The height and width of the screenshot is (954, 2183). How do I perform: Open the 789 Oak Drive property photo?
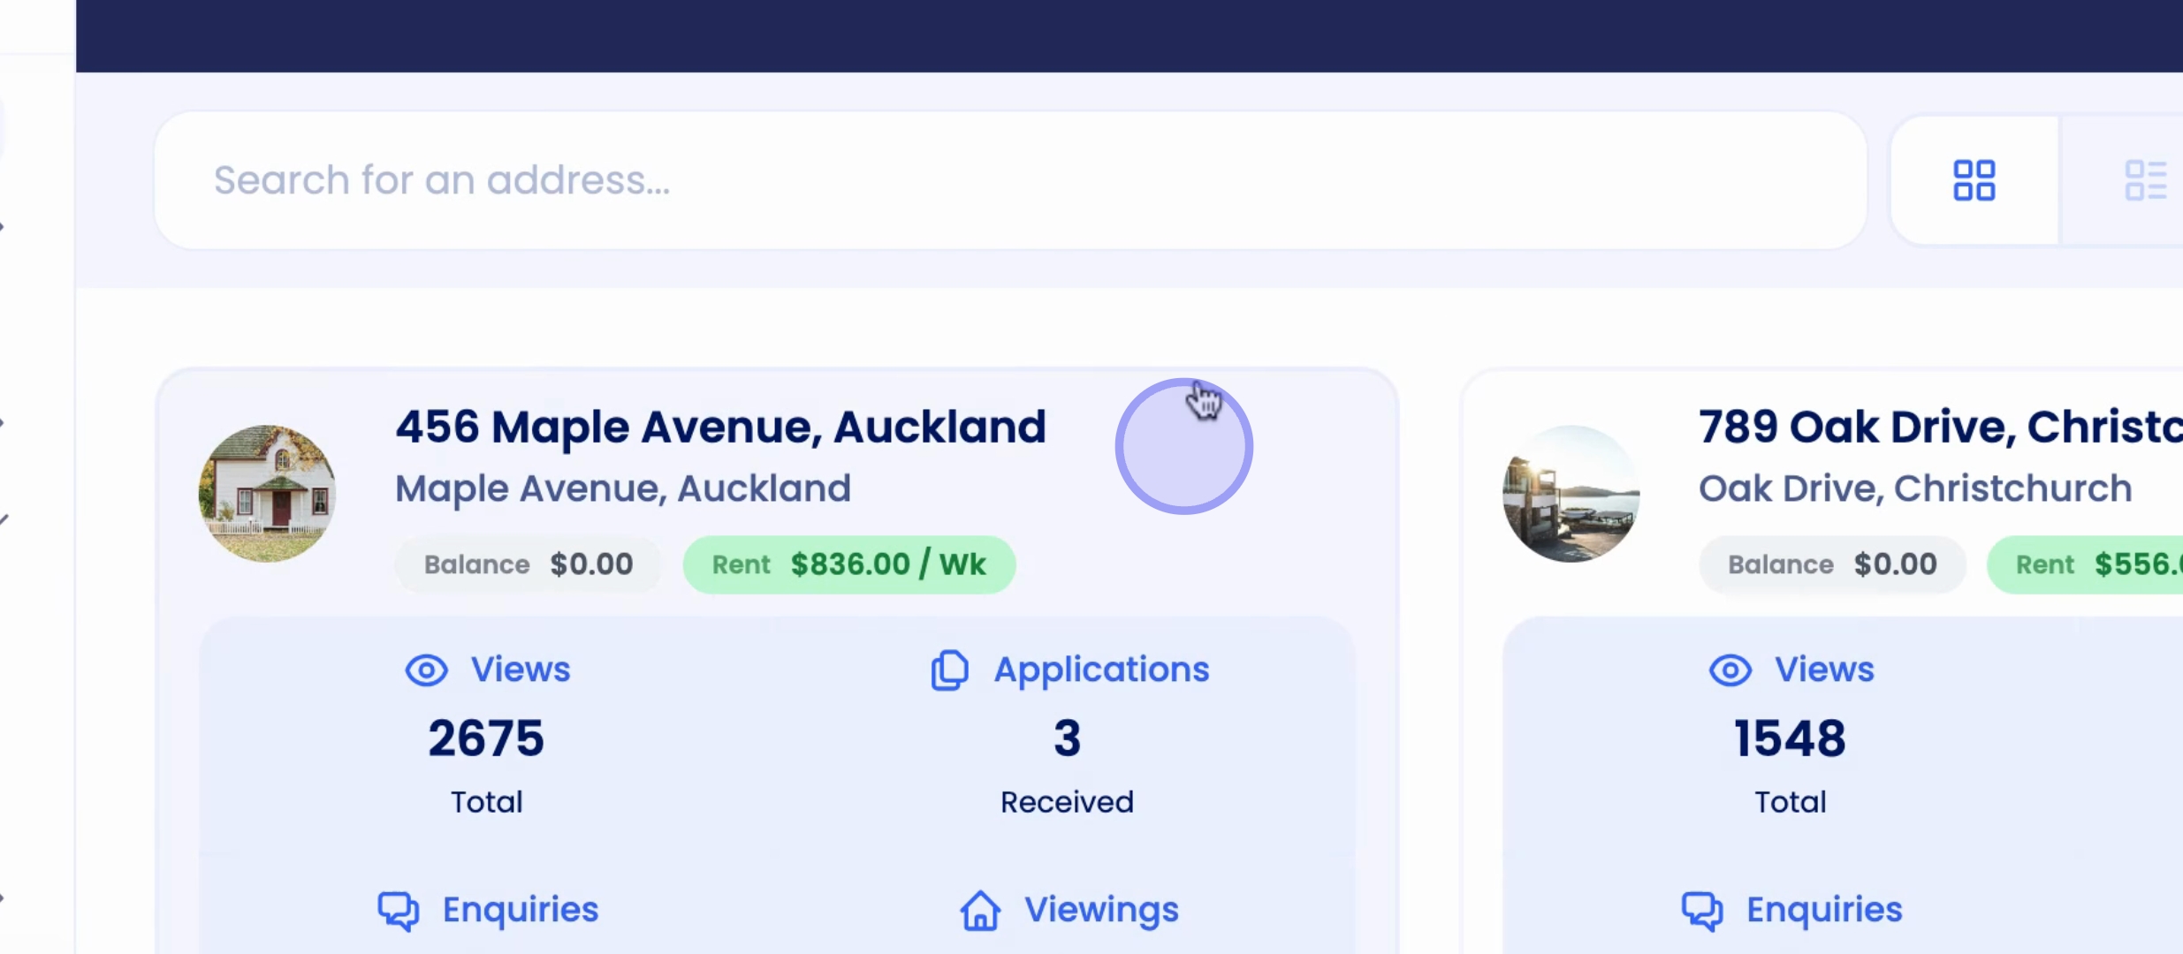point(1571,494)
